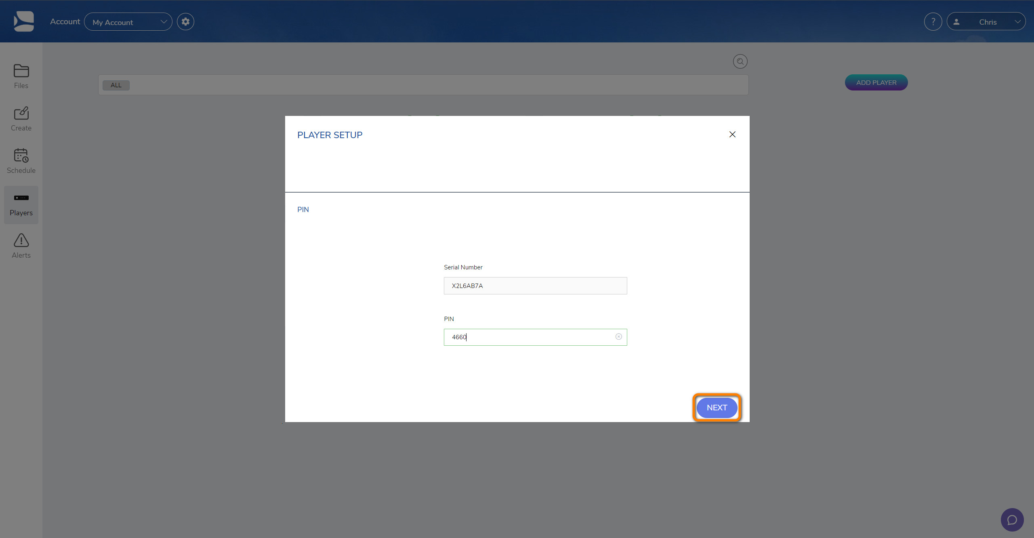Image resolution: width=1034 pixels, height=538 pixels.
Task: Select the Players sidebar item
Action: (x=21, y=205)
